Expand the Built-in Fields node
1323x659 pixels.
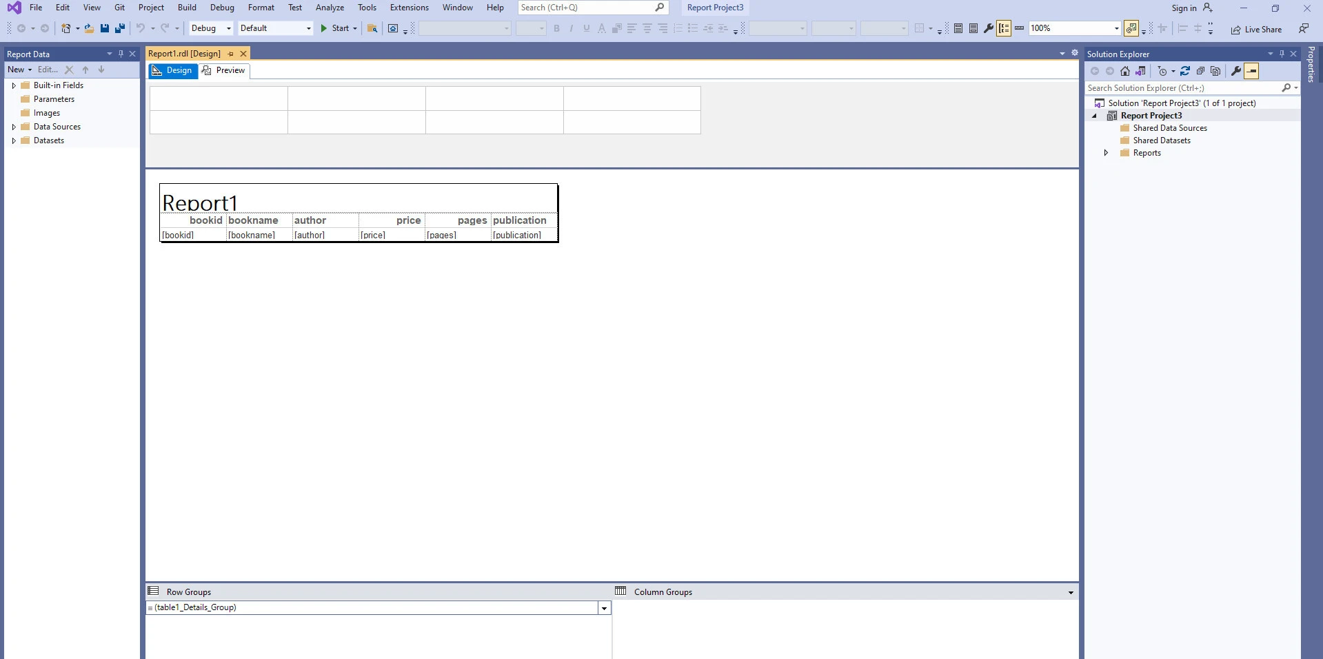[14, 85]
